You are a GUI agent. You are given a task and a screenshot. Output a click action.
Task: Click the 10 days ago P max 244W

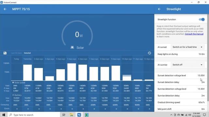tap(126, 88)
